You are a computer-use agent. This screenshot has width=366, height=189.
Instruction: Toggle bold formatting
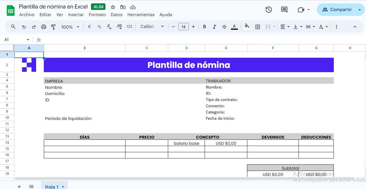[204, 27]
